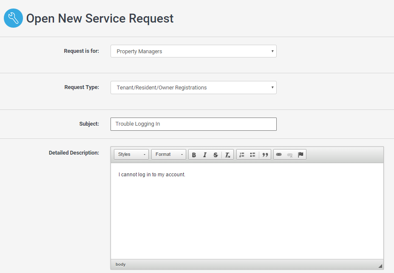Insert a block quote
Screen dimensions: 394x273
point(265,155)
